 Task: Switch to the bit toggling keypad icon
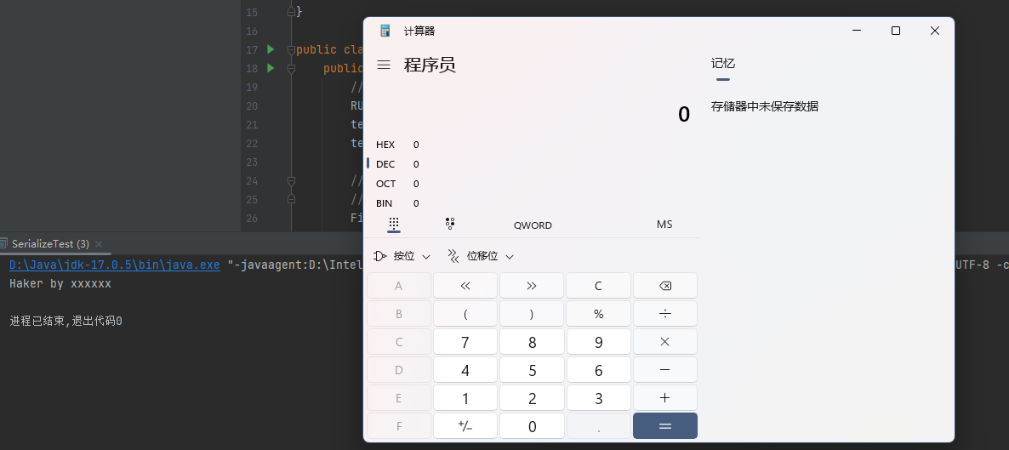[x=450, y=224]
